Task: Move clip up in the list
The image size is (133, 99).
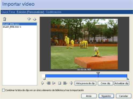Action: tap(35, 19)
